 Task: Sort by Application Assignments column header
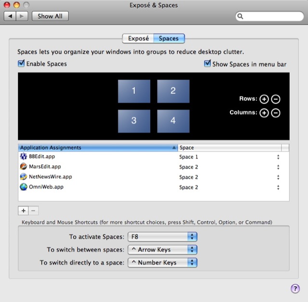[98, 148]
